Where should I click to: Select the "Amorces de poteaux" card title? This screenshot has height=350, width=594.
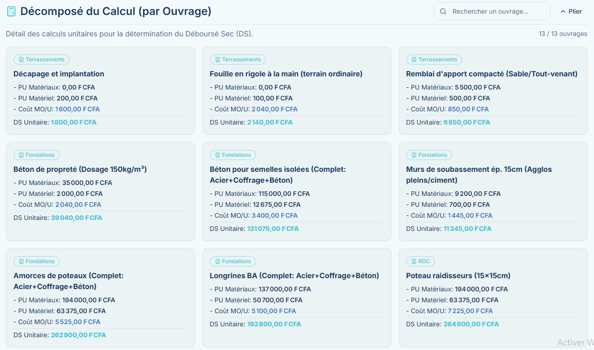pyautogui.click(x=69, y=281)
